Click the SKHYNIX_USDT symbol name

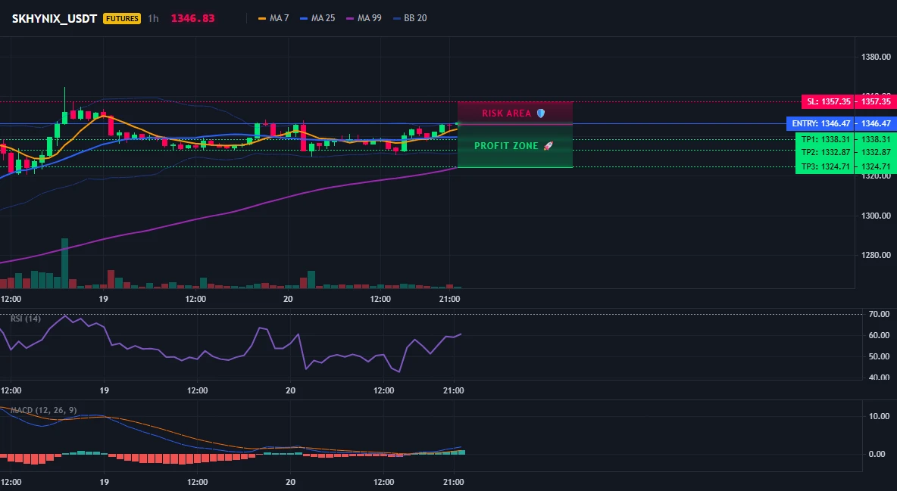55,18
